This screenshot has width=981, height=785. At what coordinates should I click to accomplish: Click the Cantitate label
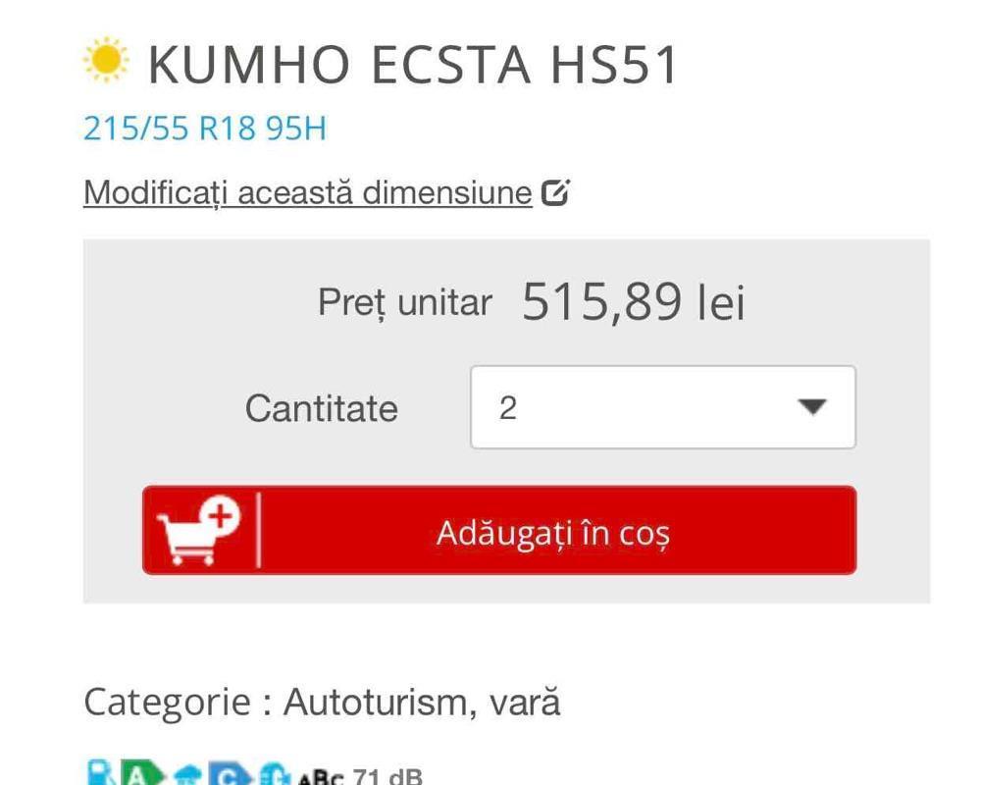(x=322, y=409)
